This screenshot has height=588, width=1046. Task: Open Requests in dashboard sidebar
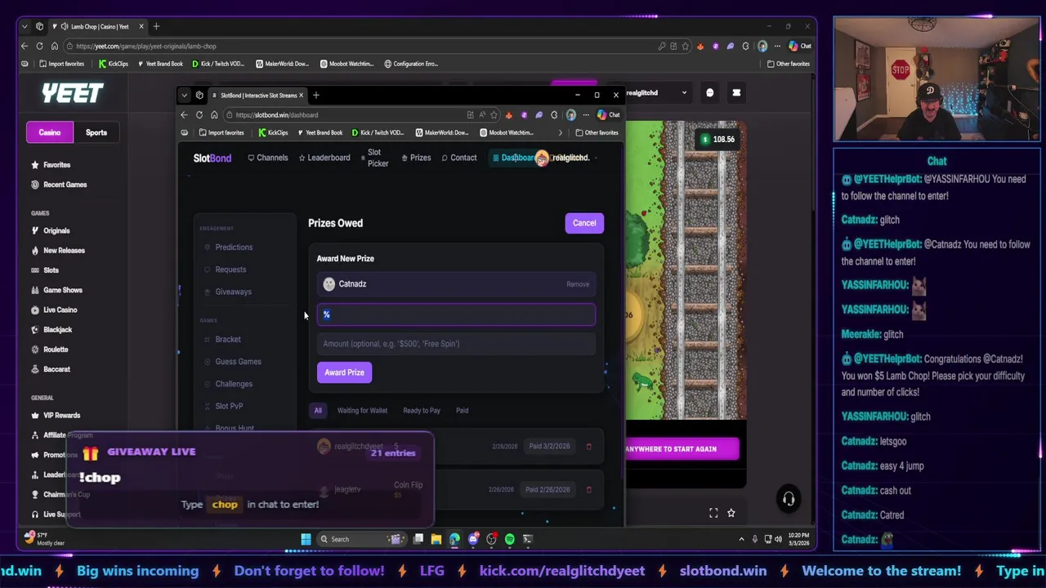(230, 269)
